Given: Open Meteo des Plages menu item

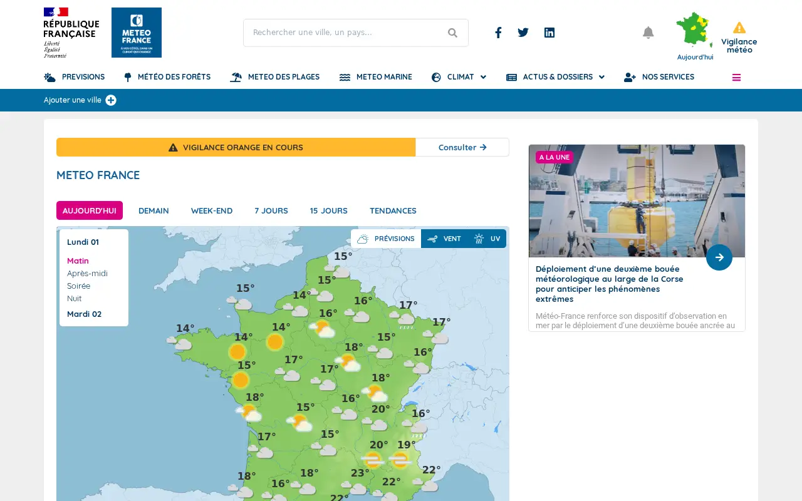Looking at the screenshot, I should [275, 77].
